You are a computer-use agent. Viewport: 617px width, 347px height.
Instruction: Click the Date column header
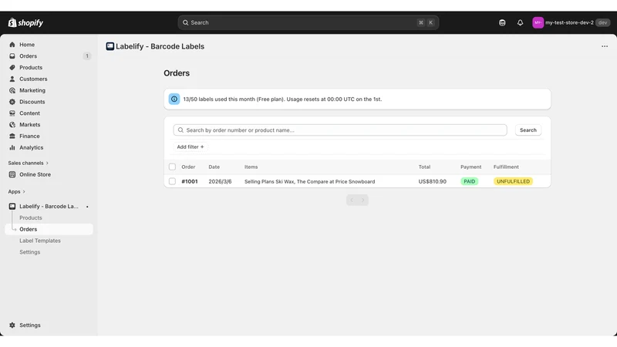point(214,167)
